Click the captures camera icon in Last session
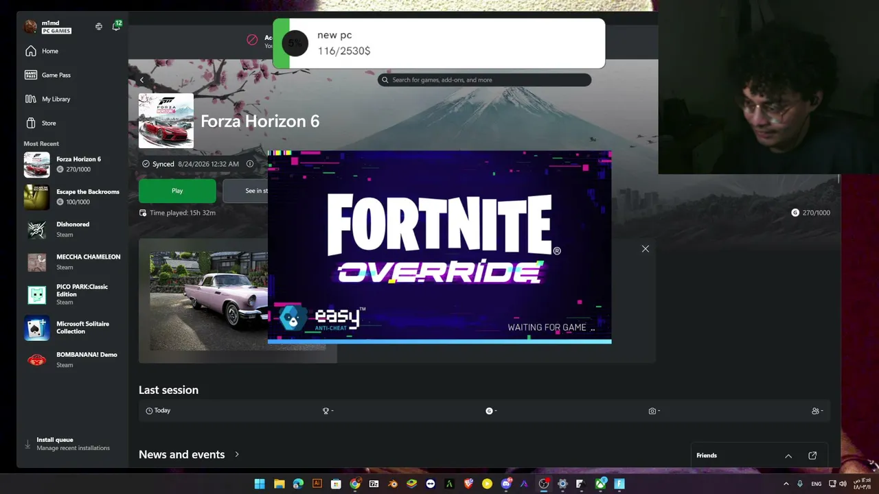The height and width of the screenshot is (494, 879). click(652, 411)
